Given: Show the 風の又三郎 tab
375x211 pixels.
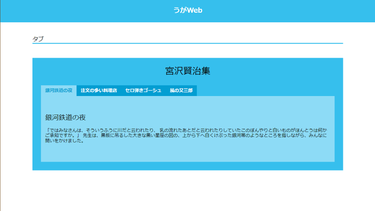Looking at the screenshot, I should (181, 90).
